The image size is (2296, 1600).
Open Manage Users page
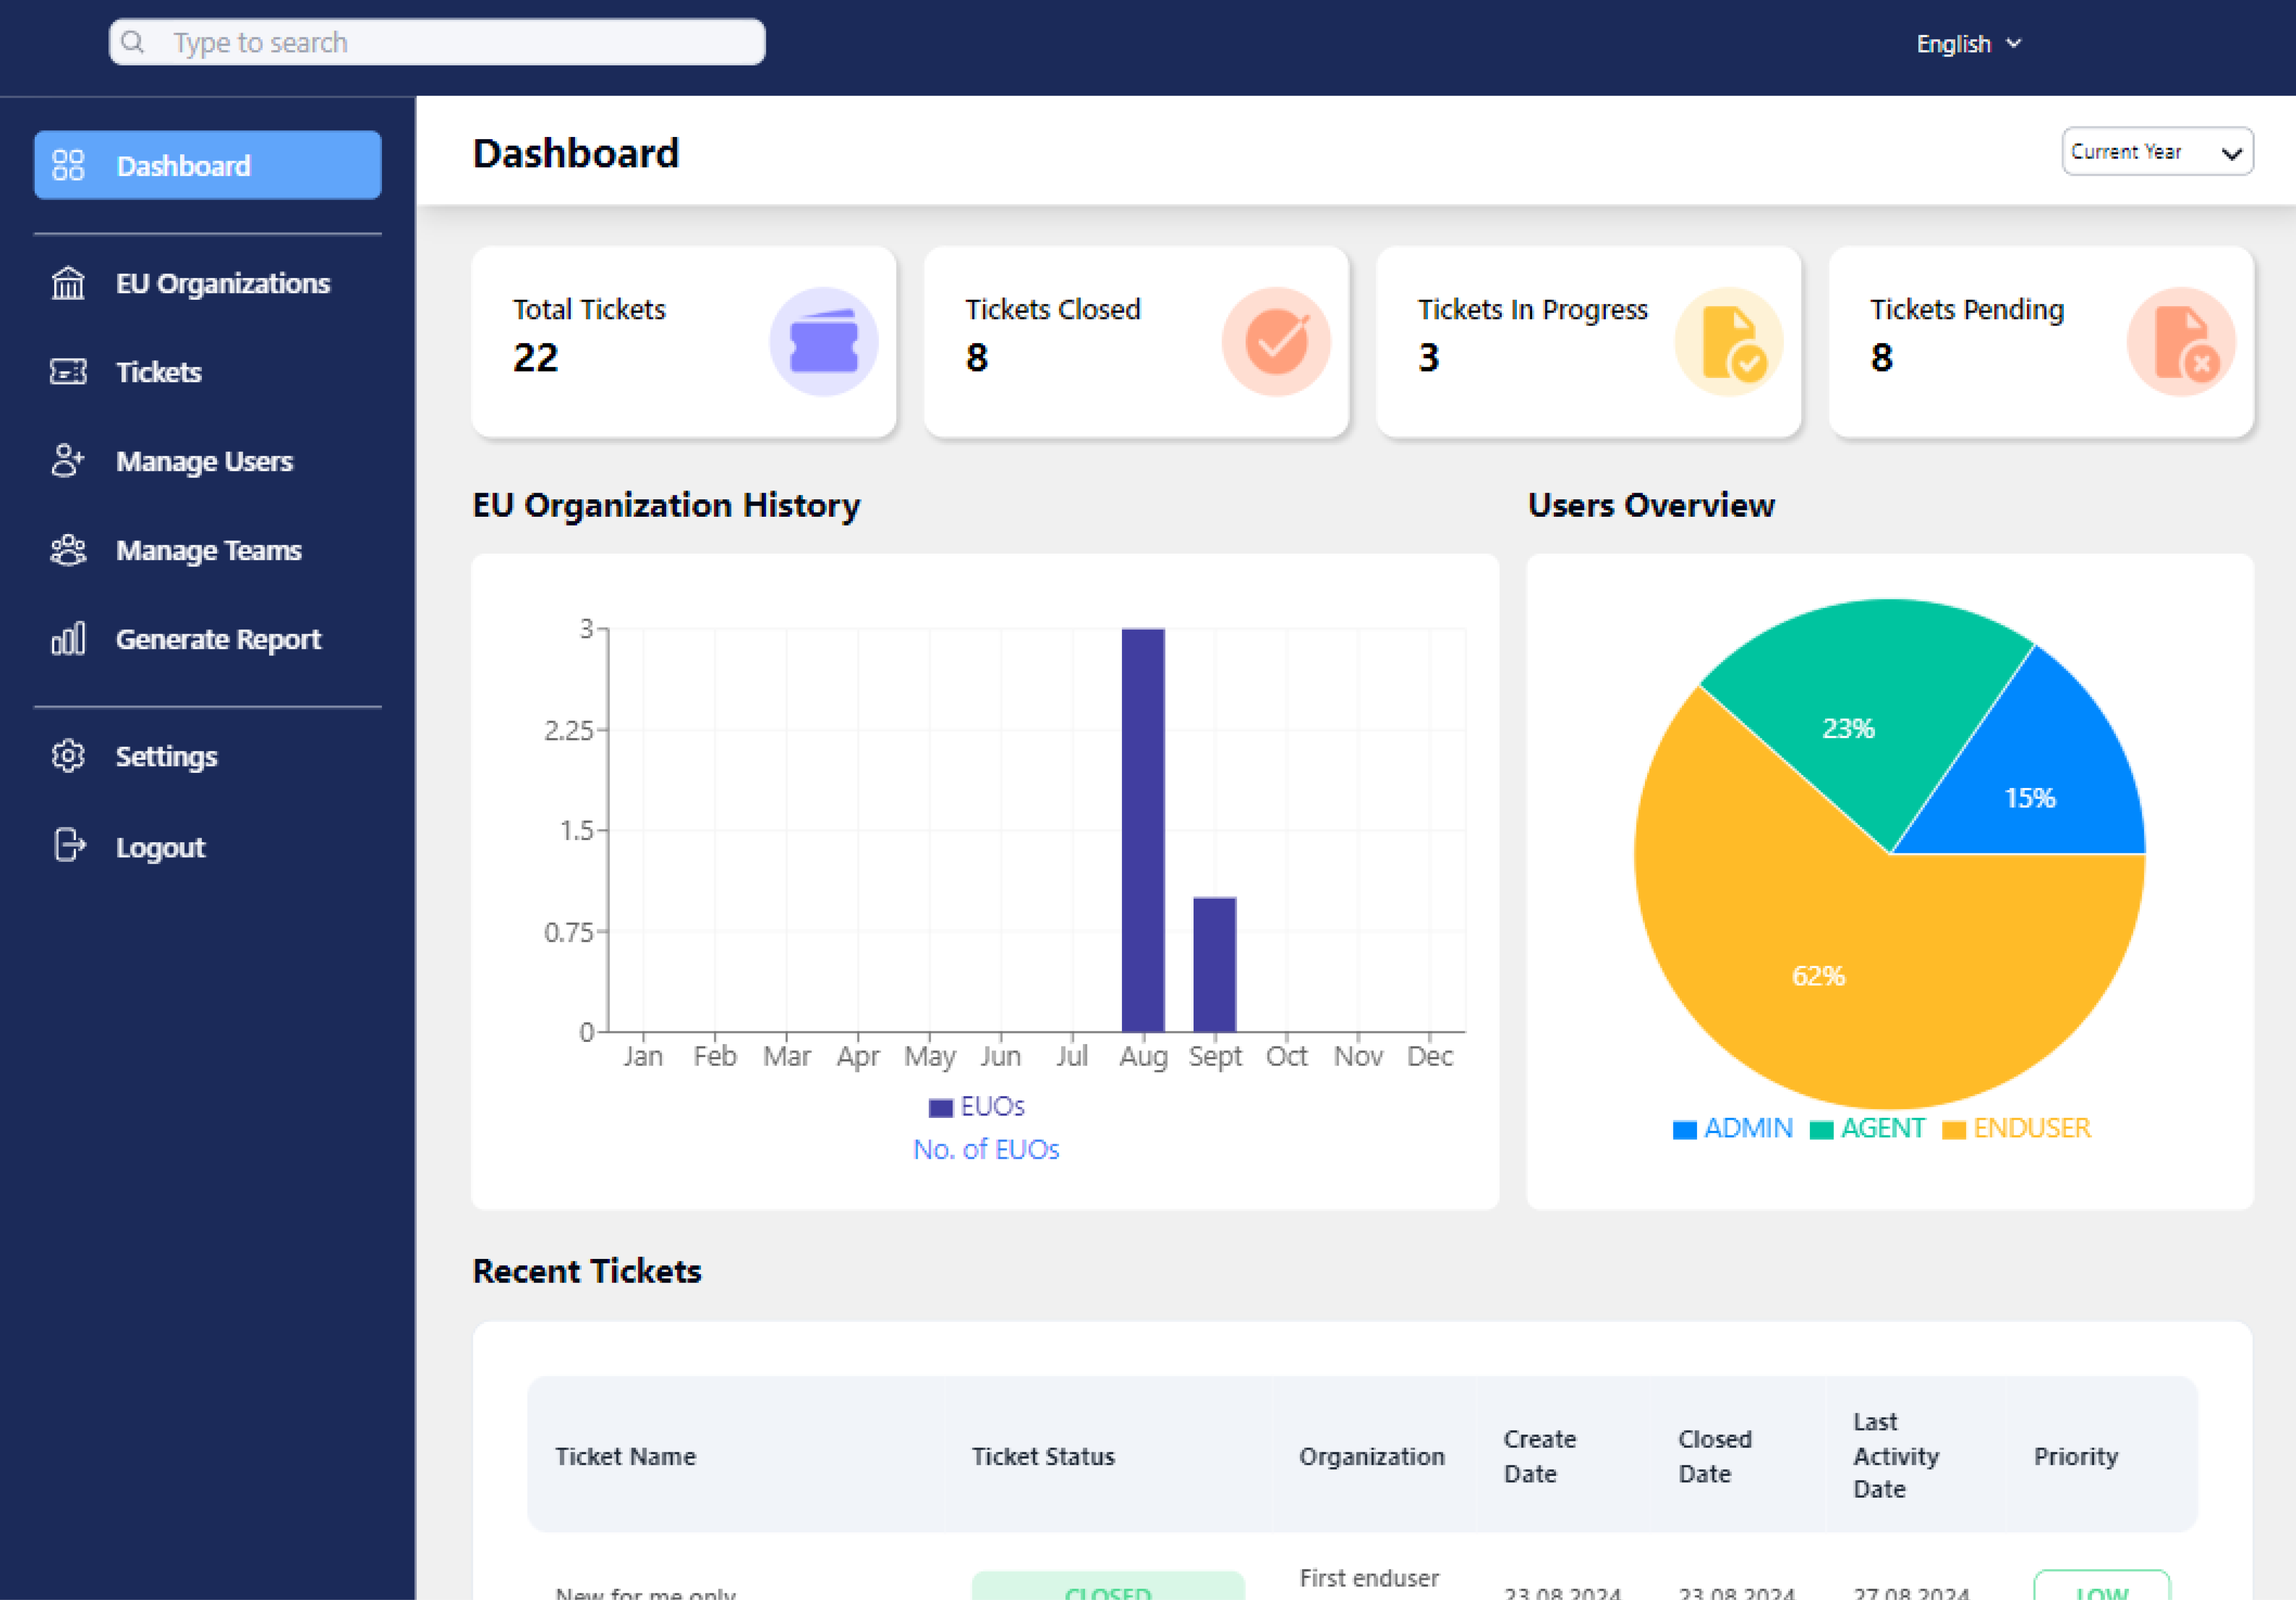[208, 461]
